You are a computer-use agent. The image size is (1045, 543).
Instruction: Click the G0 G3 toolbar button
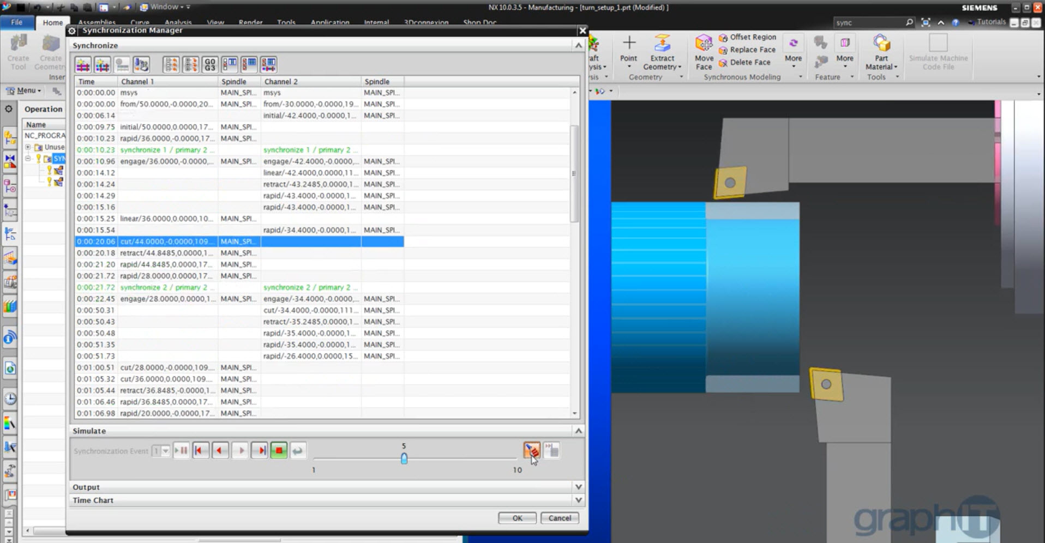(210, 65)
